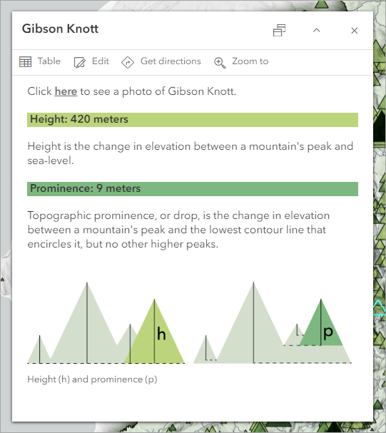Click the green triangle peak above the popup
Image resolution: width=386 pixels, height=433 pixels.
[x=321, y=4]
